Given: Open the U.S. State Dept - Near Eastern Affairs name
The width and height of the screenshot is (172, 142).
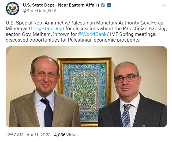Looking at the screenshot, I should (61, 5).
